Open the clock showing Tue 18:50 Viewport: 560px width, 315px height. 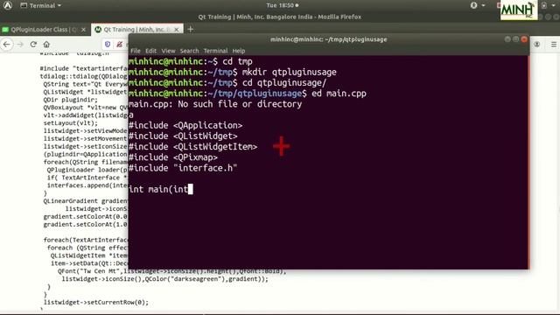click(282, 5)
